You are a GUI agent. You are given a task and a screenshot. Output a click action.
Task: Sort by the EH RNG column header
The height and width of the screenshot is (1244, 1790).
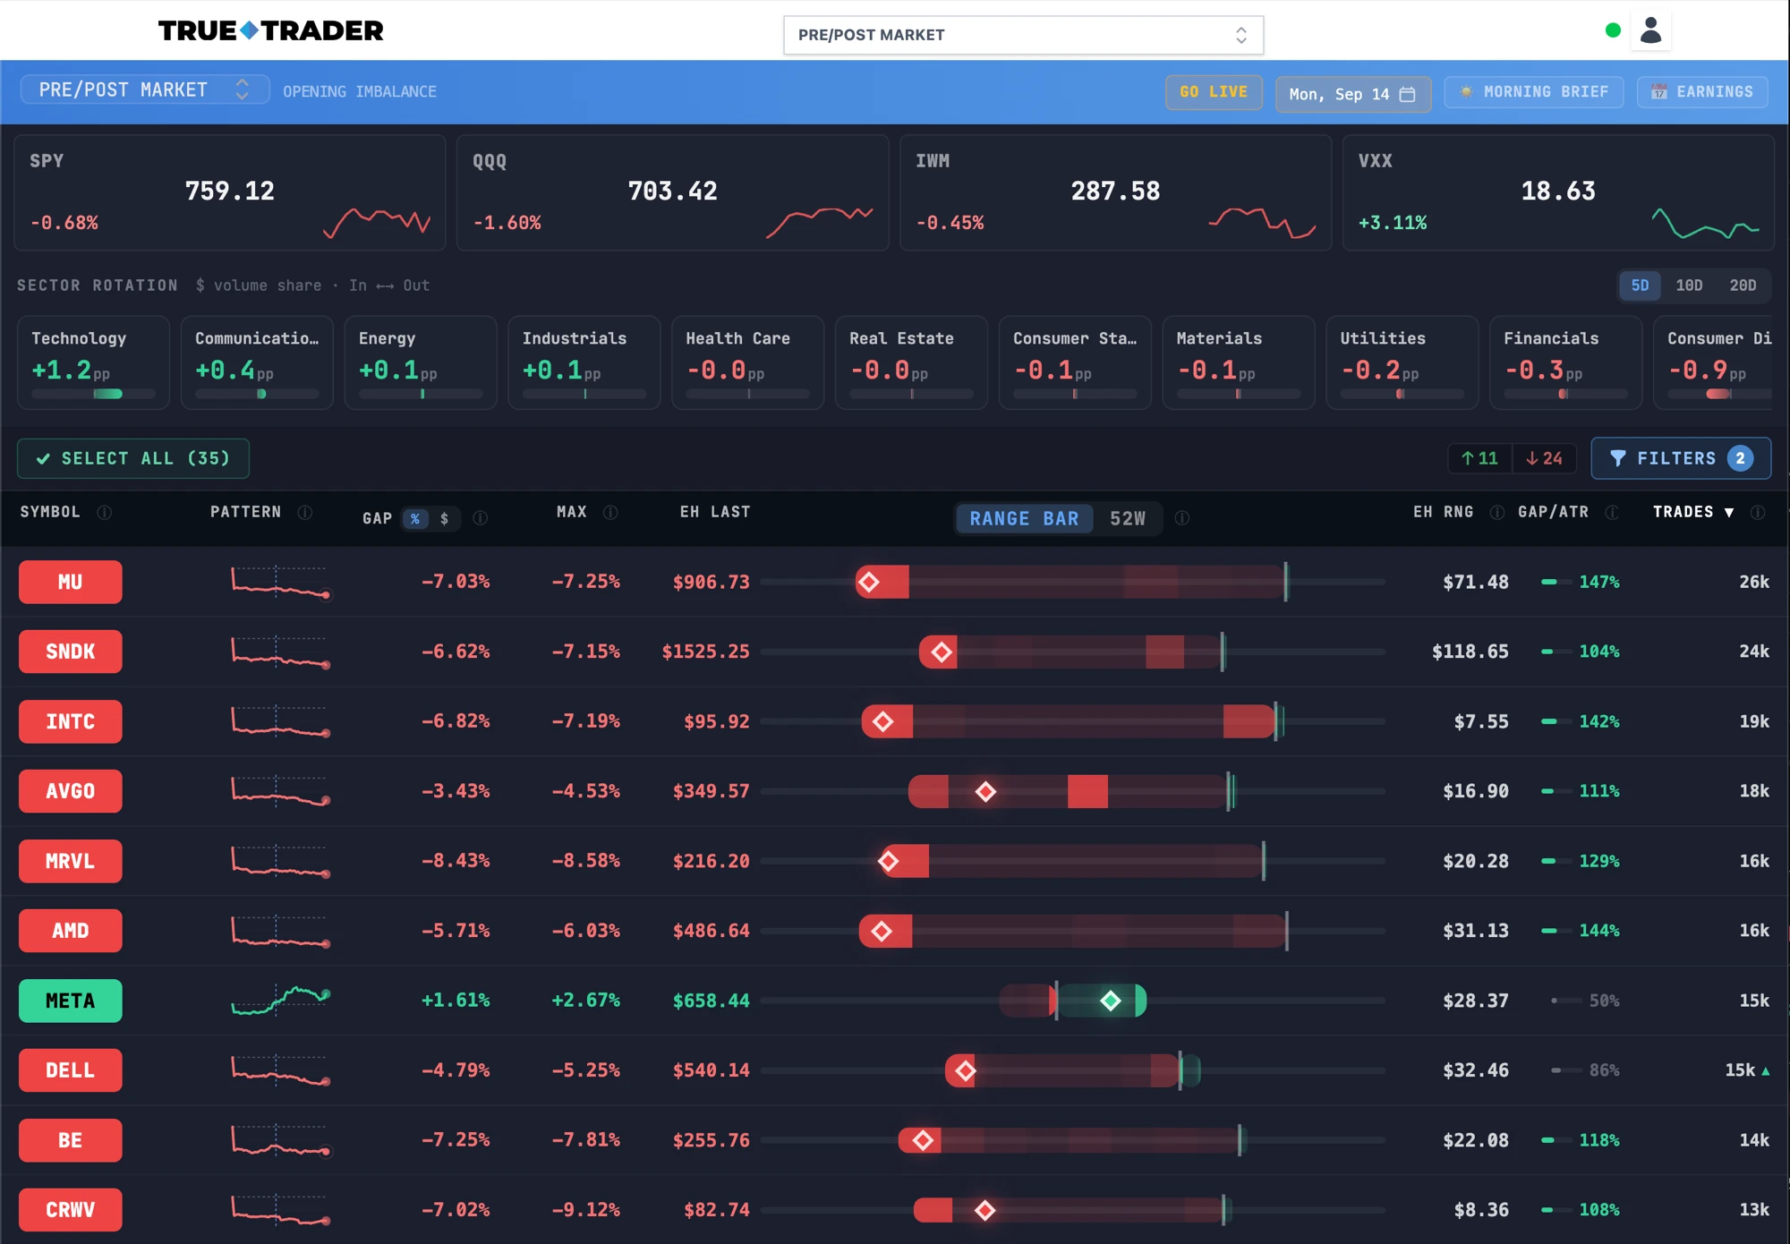tap(1443, 512)
